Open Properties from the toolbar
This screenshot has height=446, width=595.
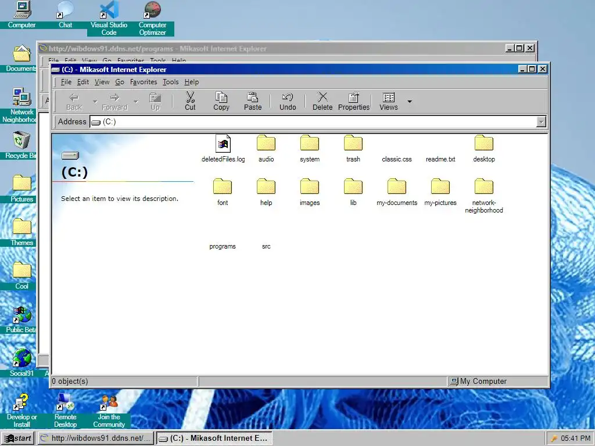pyautogui.click(x=354, y=101)
